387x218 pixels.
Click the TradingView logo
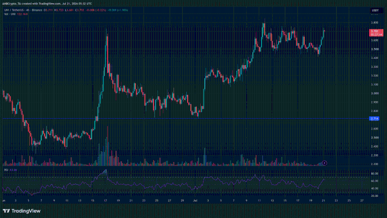pos(22,211)
